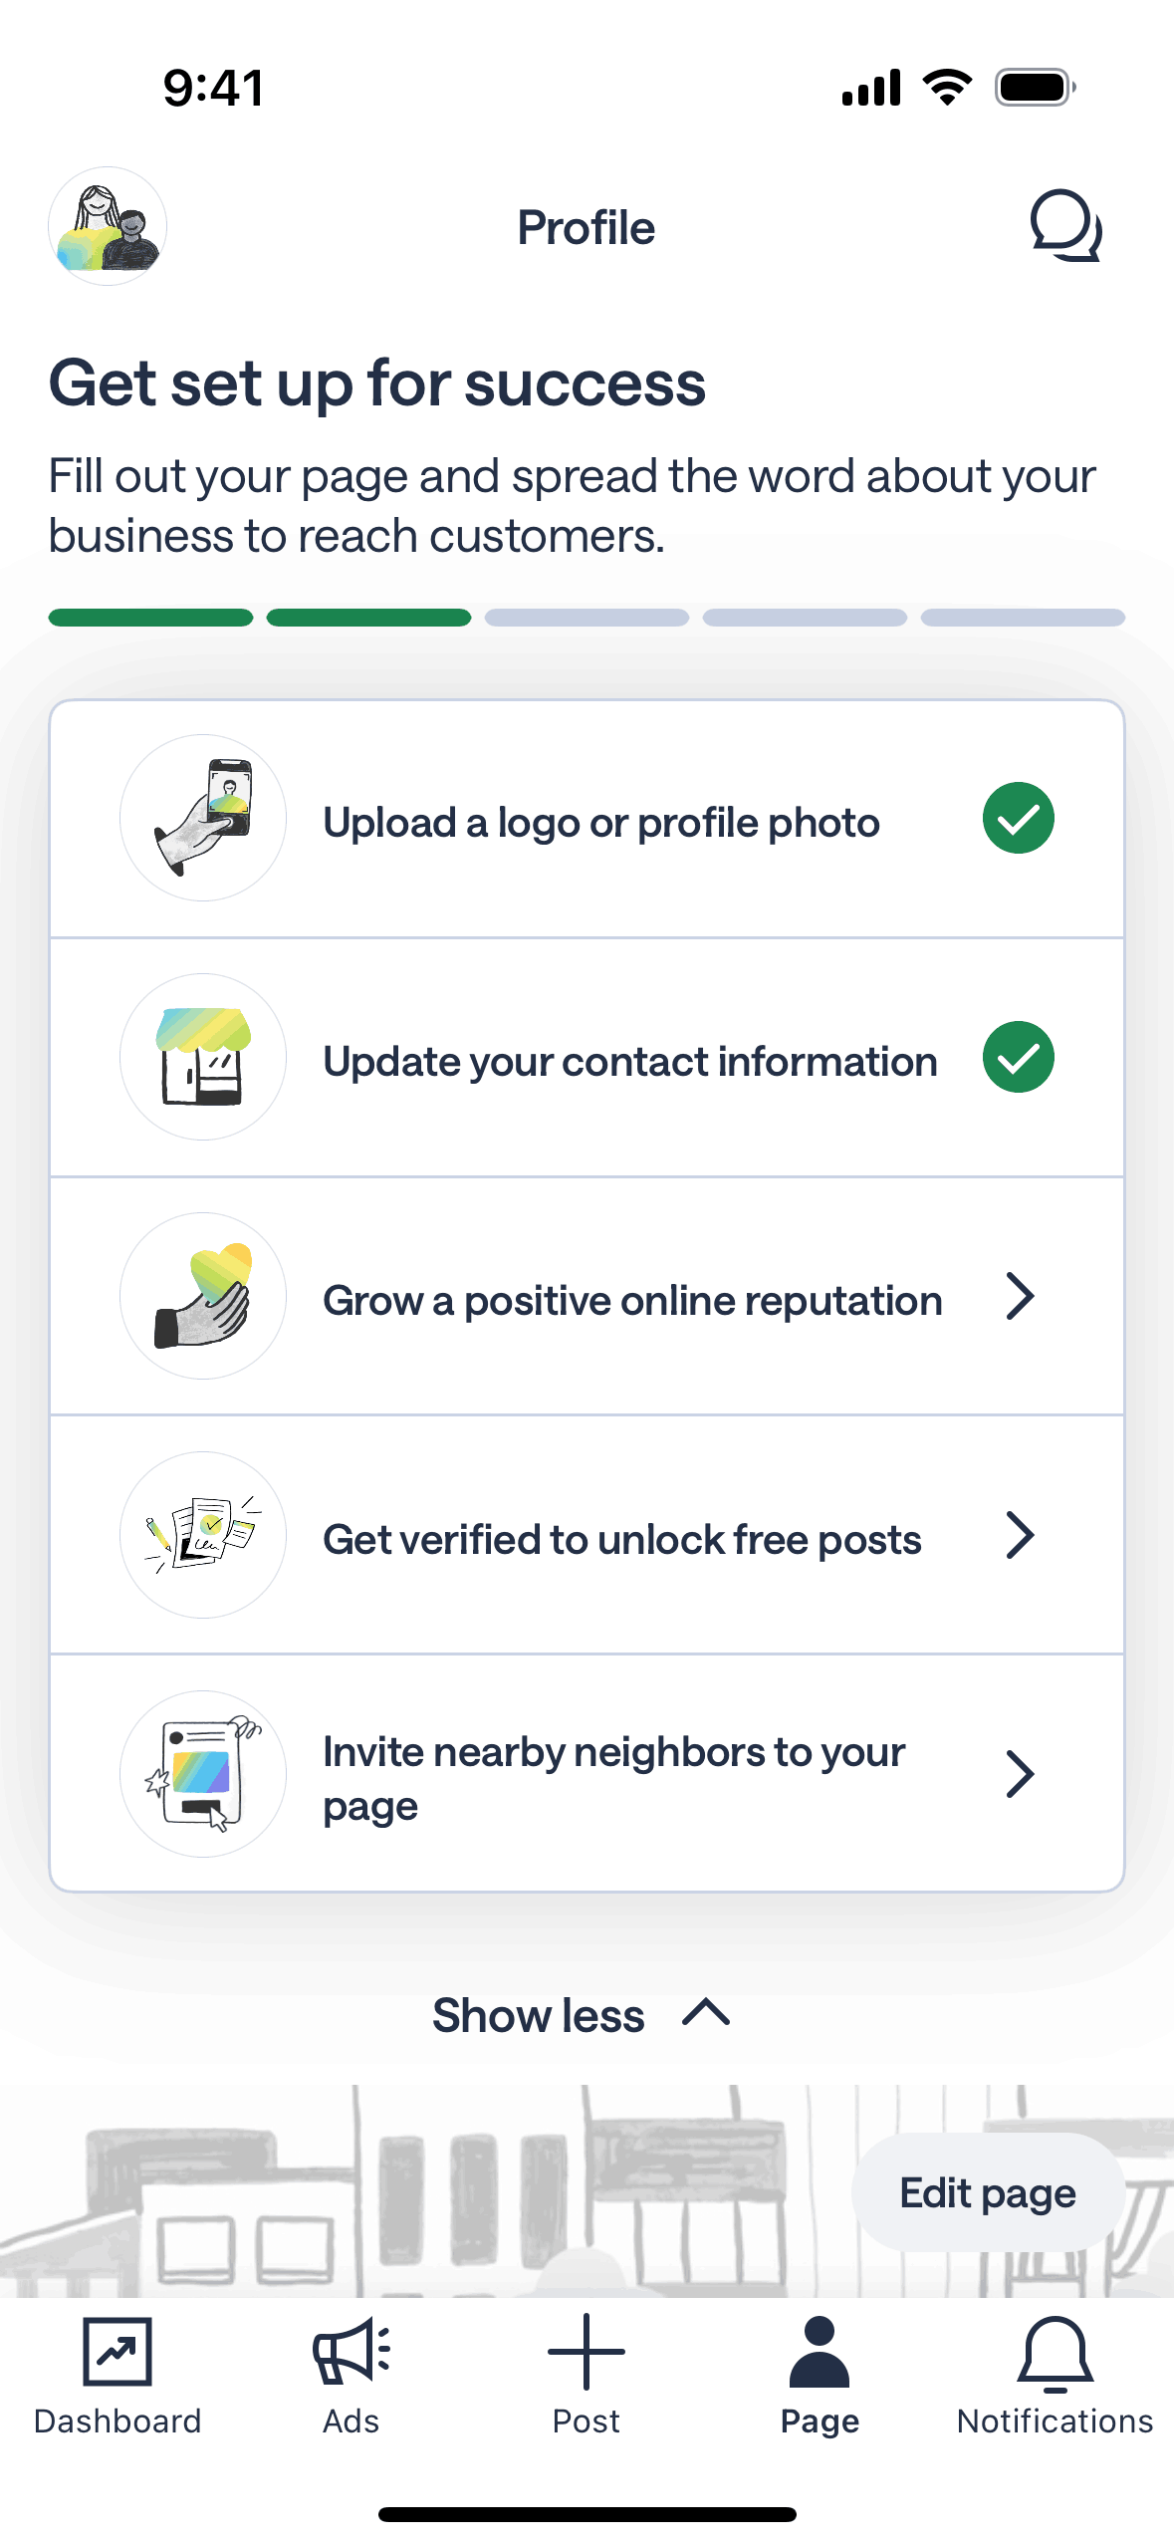The image size is (1174, 2546).
Task: Expand Grow a positive online reputation chevron
Action: coord(1020,1296)
